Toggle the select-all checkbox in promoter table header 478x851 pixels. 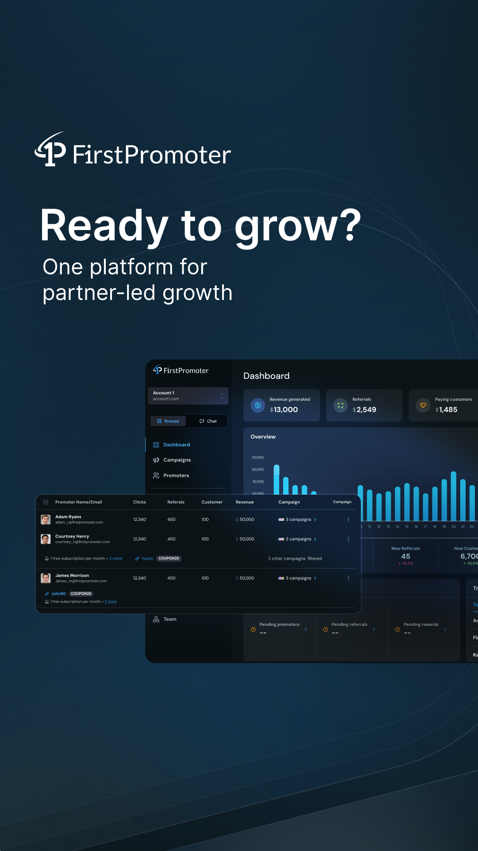pos(46,502)
